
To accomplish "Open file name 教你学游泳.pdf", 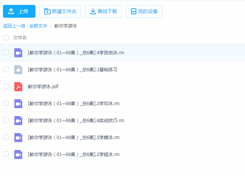I will [43, 87].
